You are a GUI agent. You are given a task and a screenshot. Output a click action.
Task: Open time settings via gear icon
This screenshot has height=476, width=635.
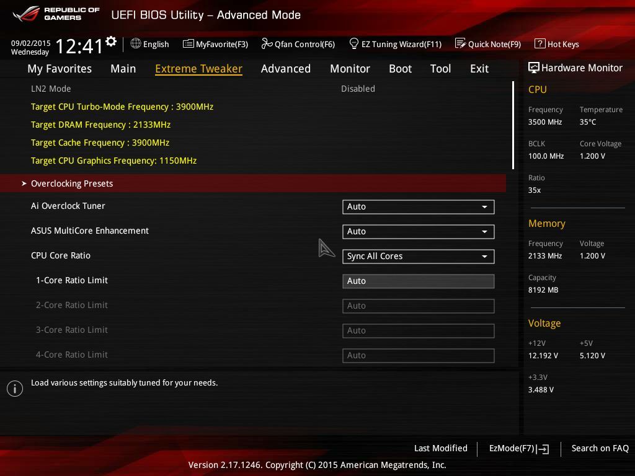pos(111,42)
